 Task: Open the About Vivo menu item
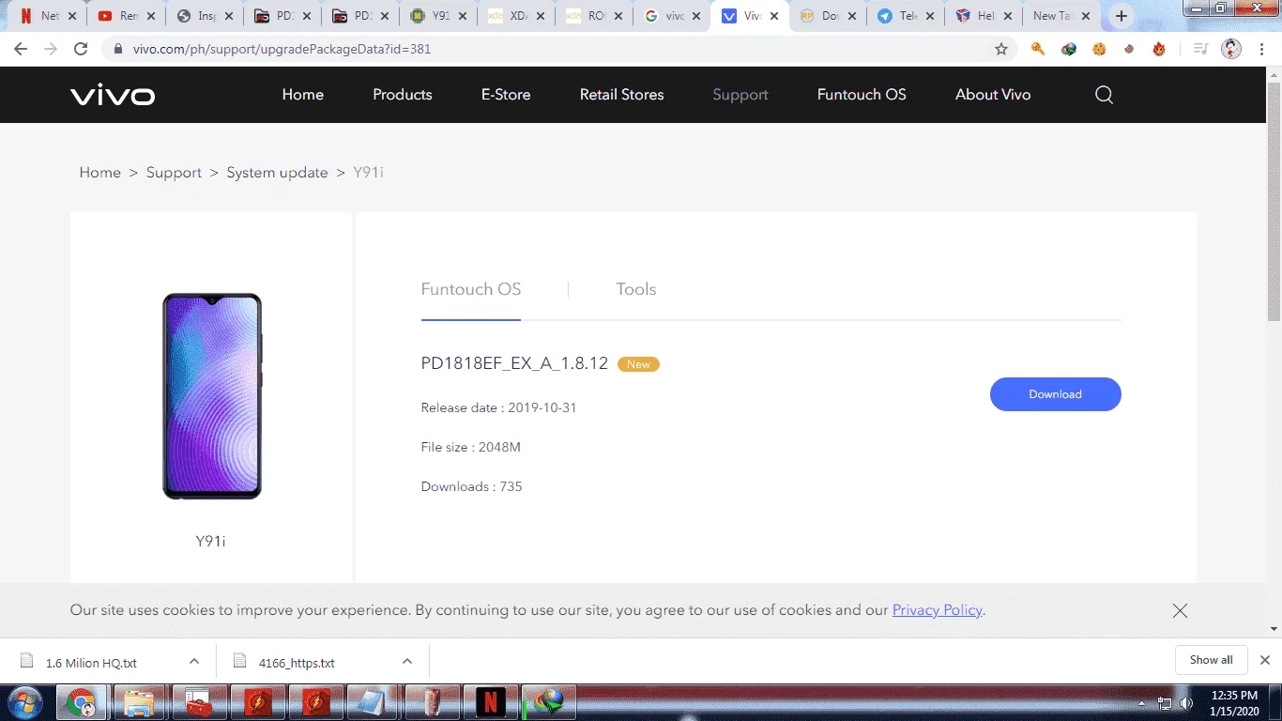tap(993, 95)
